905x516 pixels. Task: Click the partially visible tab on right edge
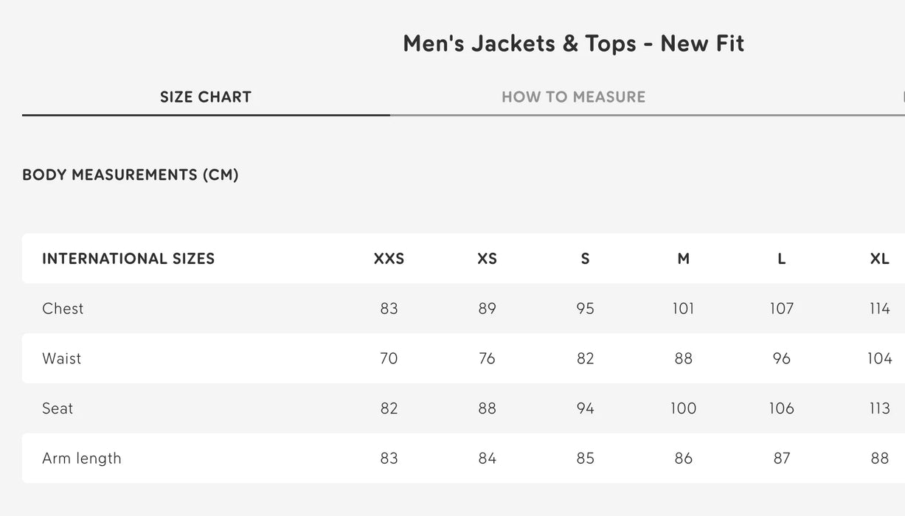[901, 97]
